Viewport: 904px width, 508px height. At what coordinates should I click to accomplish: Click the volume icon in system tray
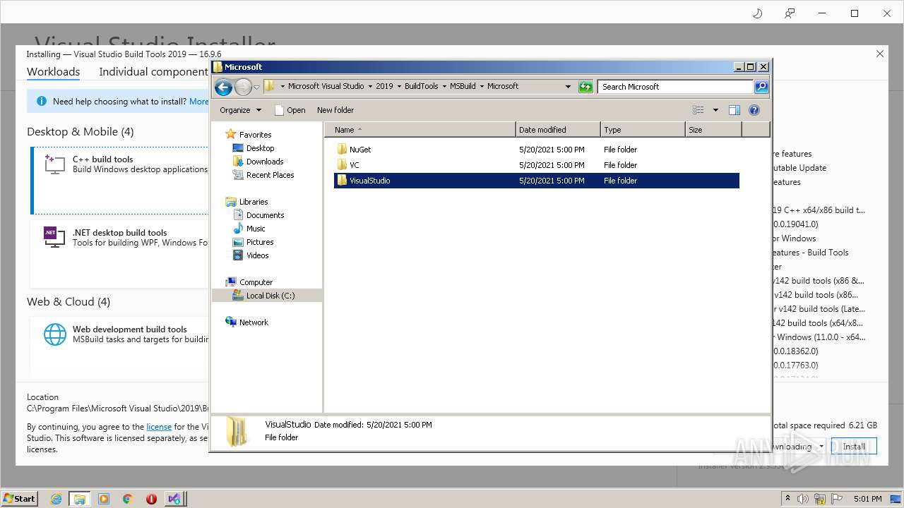[802, 498]
